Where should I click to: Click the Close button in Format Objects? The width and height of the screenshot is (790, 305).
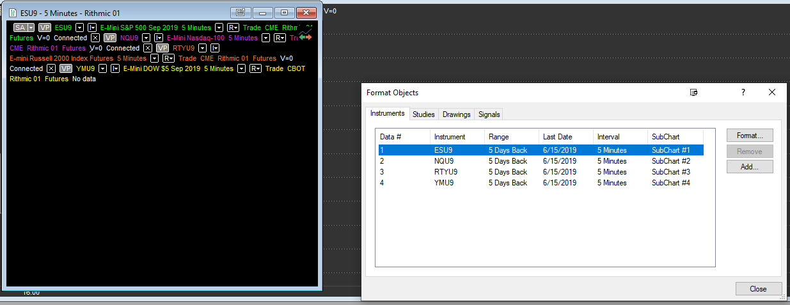click(x=759, y=288)
